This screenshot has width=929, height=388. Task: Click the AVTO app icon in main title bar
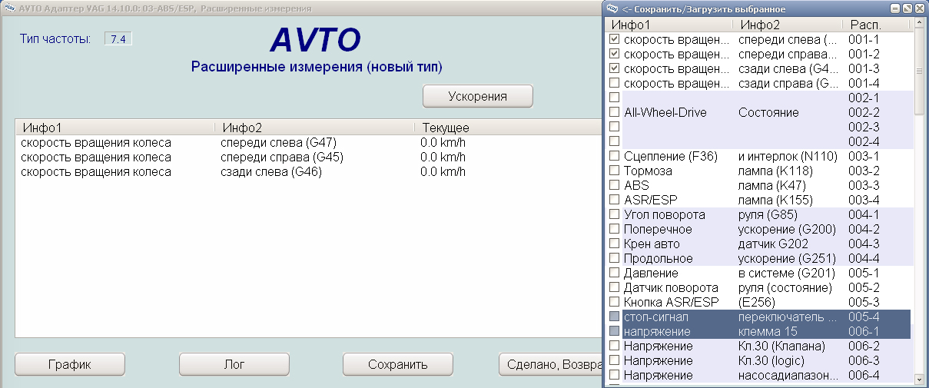click(10, 8)
